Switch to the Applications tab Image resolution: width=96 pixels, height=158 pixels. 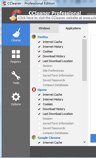pos(73,28)
